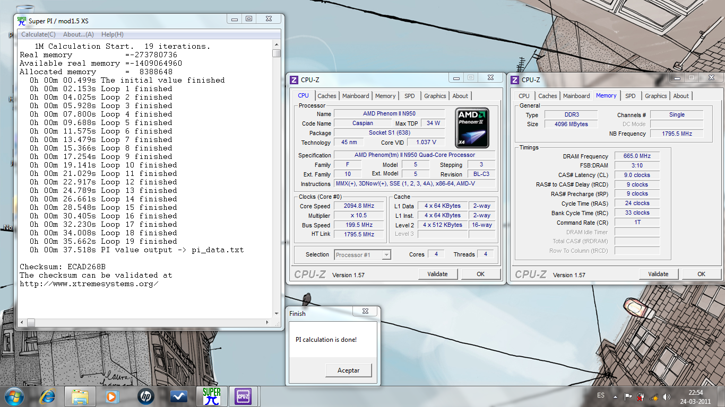
Task: Click the Checksum: ECAD268B line
Action: tap(63, 267)
